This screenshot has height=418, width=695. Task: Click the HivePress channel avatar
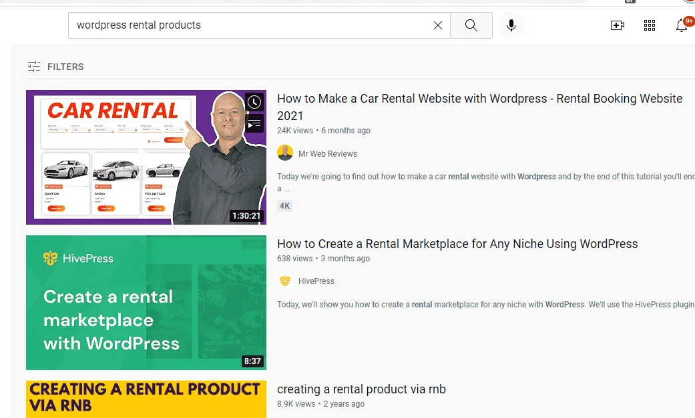285,281
